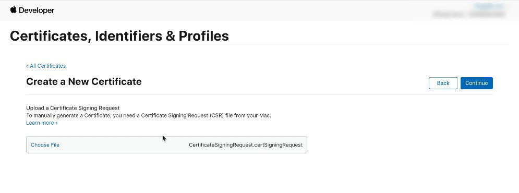Click the blurred team name in header

pyautogui.click(x=469, y=14)
